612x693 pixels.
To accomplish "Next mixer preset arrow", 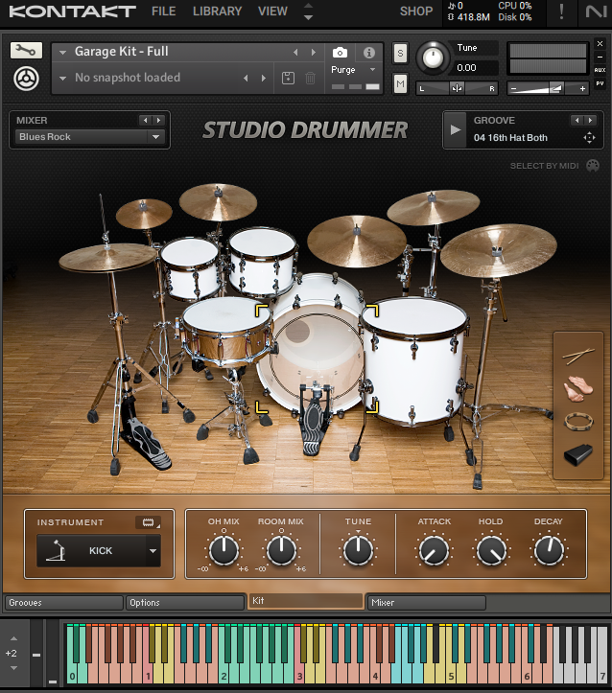I will point(158,120).
